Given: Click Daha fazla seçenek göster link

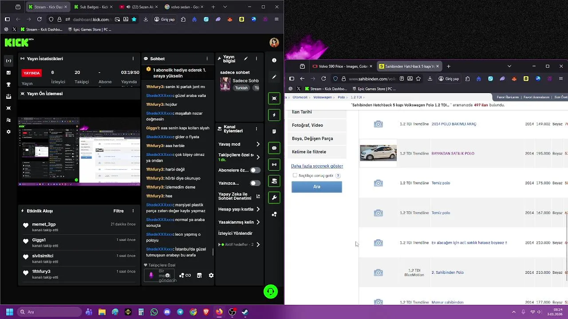Looking at the screenshot, I should [317, 166].
